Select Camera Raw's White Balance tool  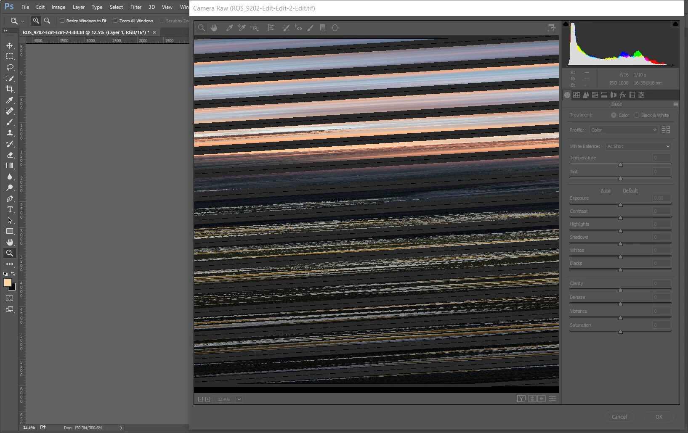coord(229,28)
